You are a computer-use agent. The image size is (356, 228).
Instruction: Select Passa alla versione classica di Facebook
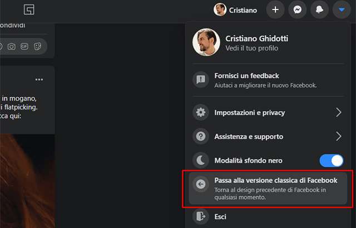click(x=276, y=180)
